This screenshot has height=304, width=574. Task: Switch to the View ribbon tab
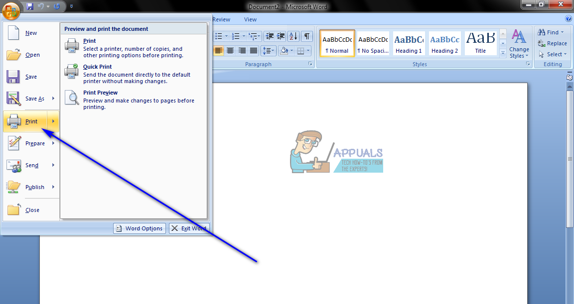pyautogui.click(x=251, y=20)
